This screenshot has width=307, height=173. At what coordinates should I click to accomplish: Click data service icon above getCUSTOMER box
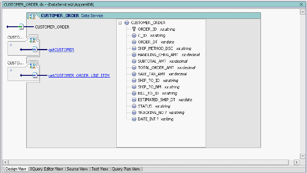[33, 40]
